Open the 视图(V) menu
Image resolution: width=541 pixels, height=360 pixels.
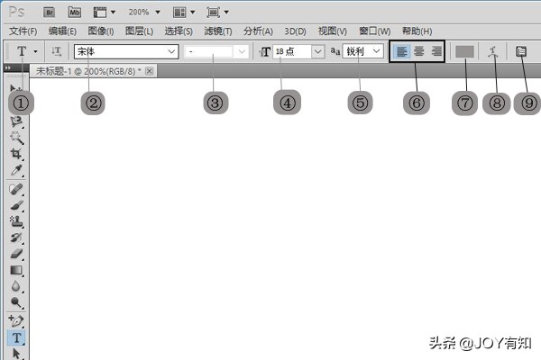click(x=332, y=31)
